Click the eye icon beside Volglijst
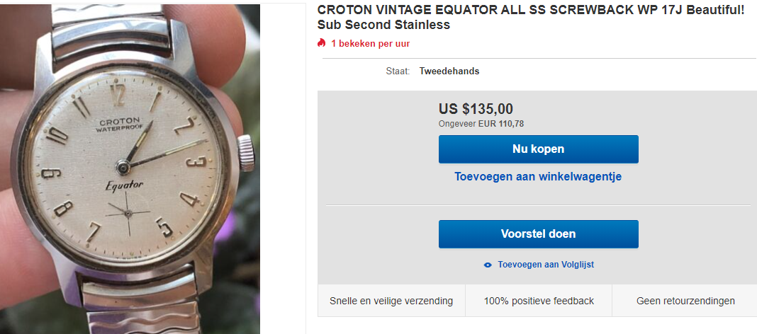This screenshot has width=757, height=334. 488,265
